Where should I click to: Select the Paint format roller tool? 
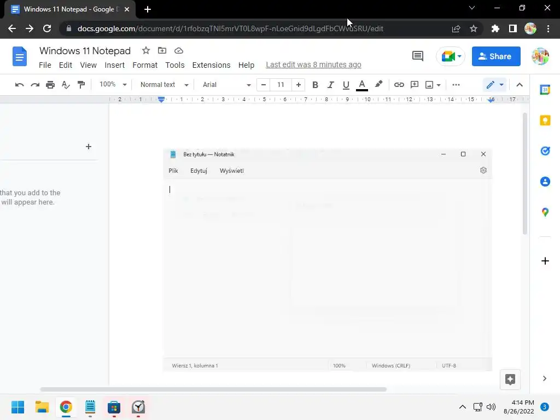(x=81, y=85)
